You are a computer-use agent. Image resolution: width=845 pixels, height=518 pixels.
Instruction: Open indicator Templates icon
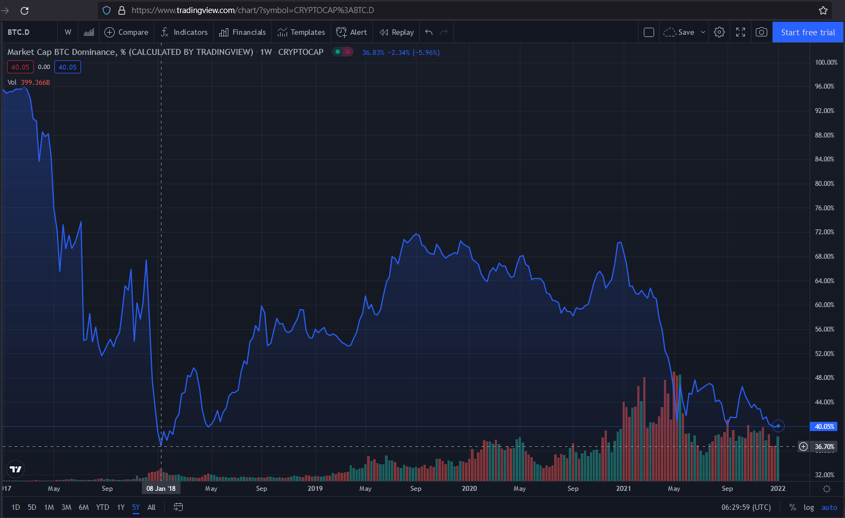(x=282, y=32)
